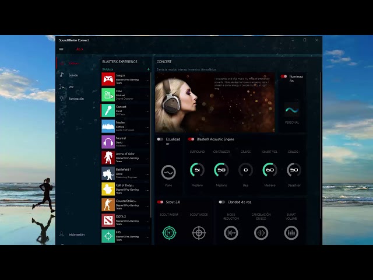The image size is (373, 280).
Task: Select the Cine camera profile icon
Action: pyautogui.click(x=108, y=94)
